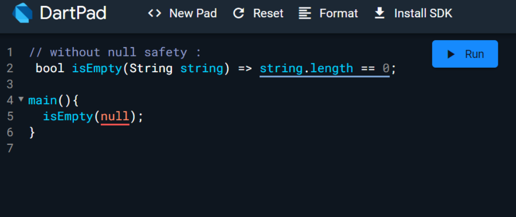Viewport: 516px width, 217px height.
Task: Click the without null safety comment line
Action: pos(115,53)
